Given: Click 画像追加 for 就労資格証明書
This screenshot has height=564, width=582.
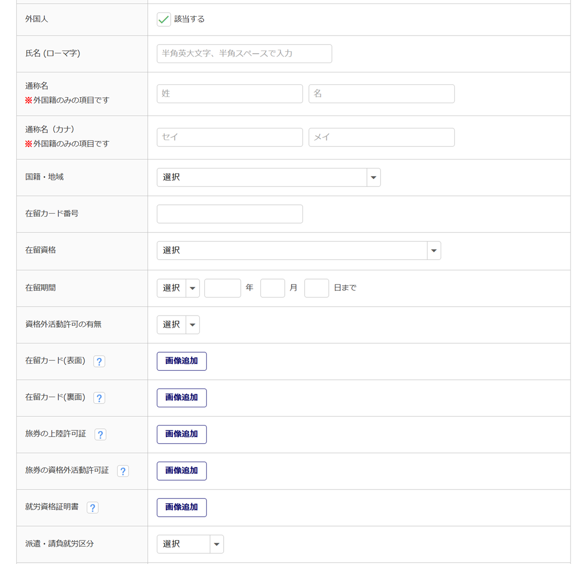Looking at the screenshot, I should point(181,508).
